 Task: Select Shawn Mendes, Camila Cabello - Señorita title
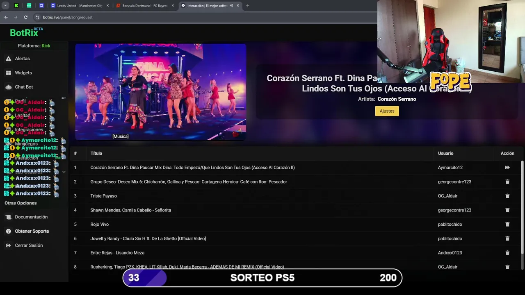point(131,210)
